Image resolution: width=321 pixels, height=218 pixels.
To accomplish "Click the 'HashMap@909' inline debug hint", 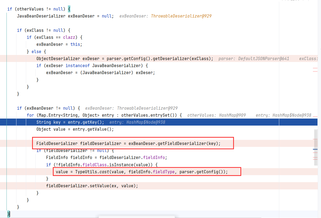I will tap(232, 115).
